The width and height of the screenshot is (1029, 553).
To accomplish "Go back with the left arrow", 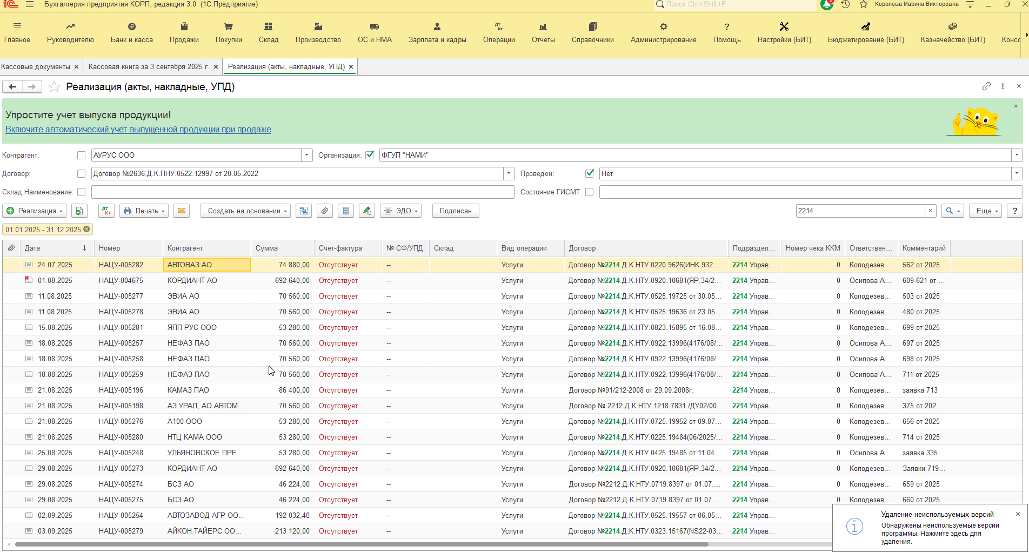I will (12, 87).
